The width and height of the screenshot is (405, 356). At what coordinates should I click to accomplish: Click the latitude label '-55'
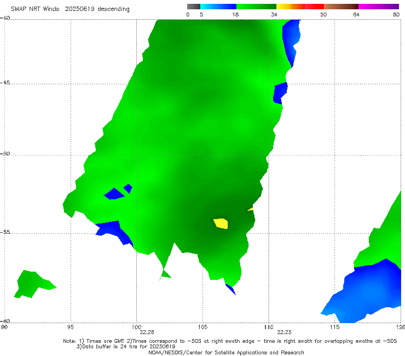[x=5, y=232]
